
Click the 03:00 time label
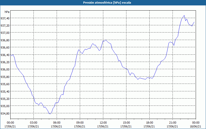point(33,123)
